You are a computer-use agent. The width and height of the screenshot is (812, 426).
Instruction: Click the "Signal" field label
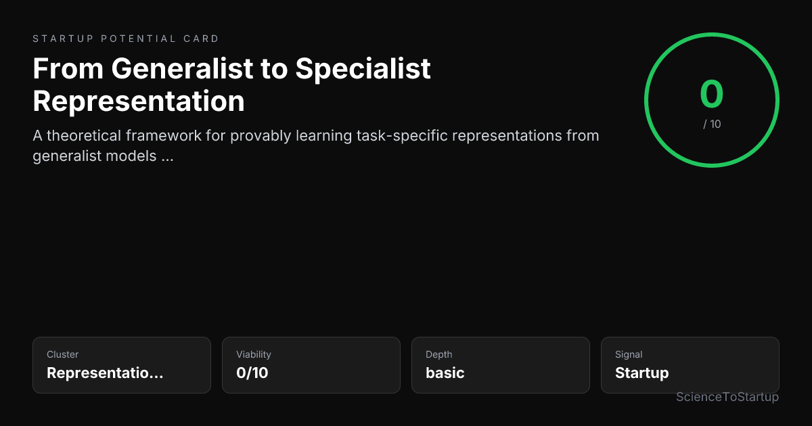[629, 354]
